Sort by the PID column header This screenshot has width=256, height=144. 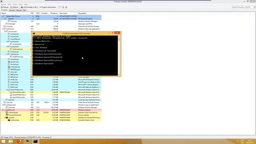coord(32,13)
